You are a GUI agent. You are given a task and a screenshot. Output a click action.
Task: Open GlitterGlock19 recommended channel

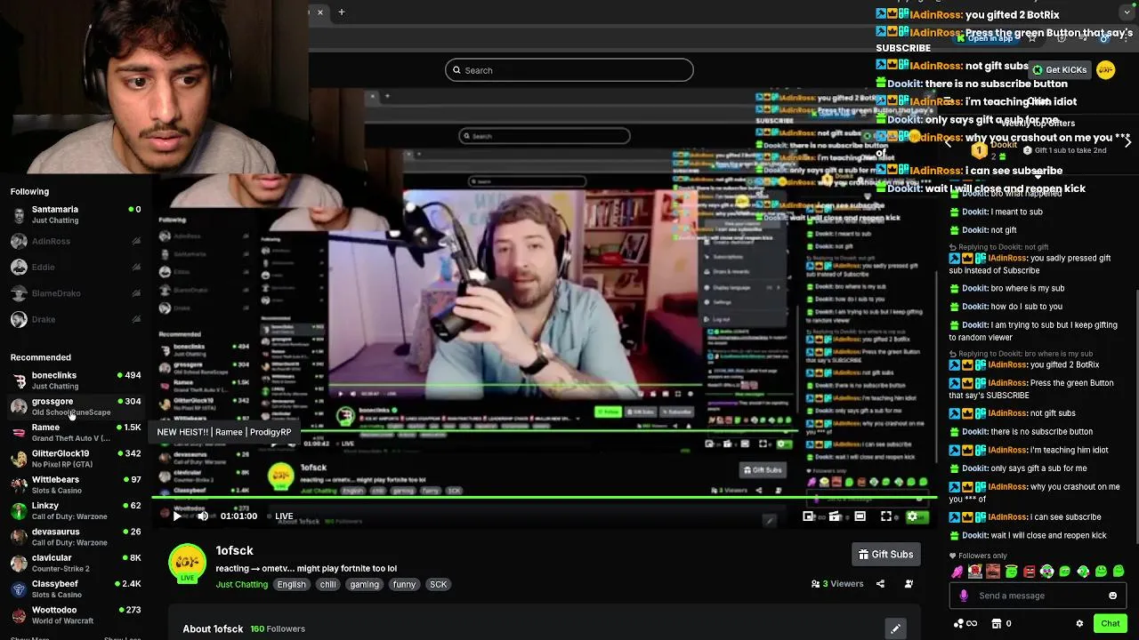pos(75,459)
